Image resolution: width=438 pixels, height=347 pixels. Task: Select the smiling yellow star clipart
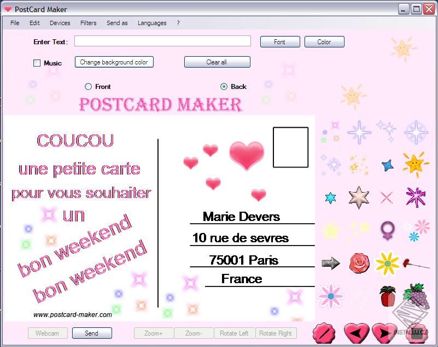click(416, 164)
